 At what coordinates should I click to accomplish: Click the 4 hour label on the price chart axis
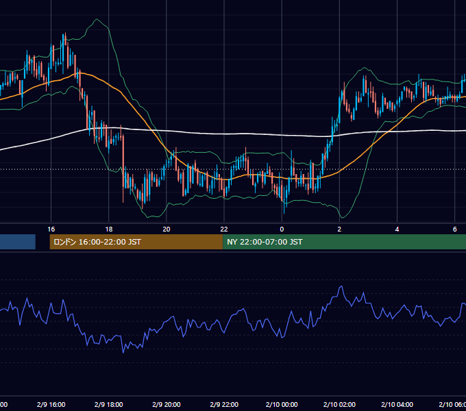(397, 229)
